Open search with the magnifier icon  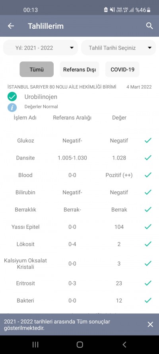click(149, 26)
